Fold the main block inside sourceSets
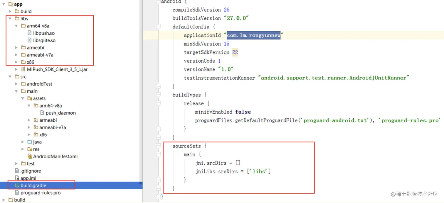This screenshot has width=444, height=203. point(159,154)
